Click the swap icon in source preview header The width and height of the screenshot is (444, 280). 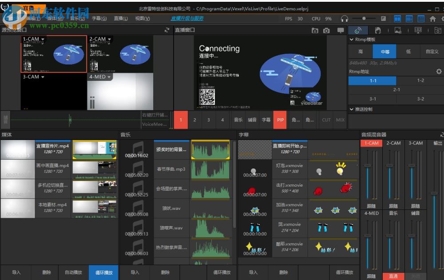[x=167, y=30]
